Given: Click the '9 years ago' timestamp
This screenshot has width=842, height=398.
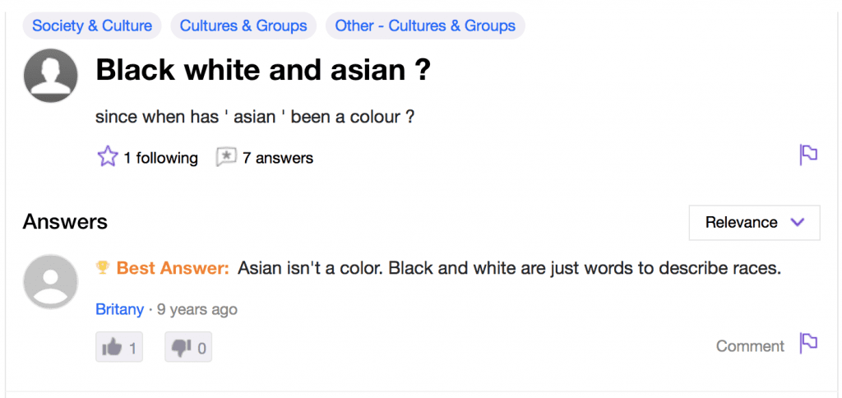Looking at the screenshot, I should coord(197,310).
